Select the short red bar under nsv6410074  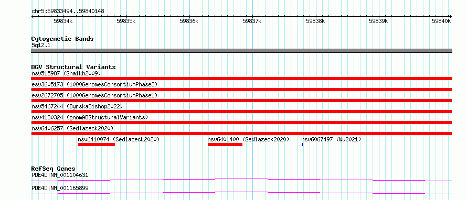(97, 145)
